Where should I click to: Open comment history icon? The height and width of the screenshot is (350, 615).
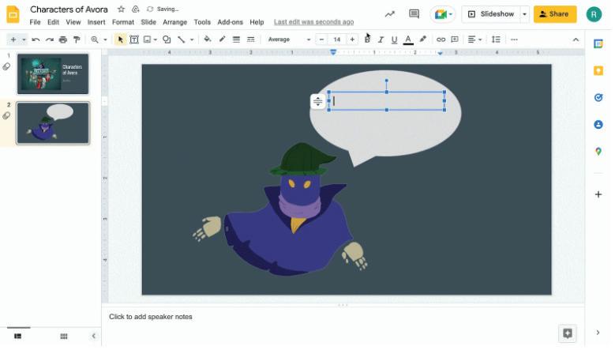(x=414, y=14)
